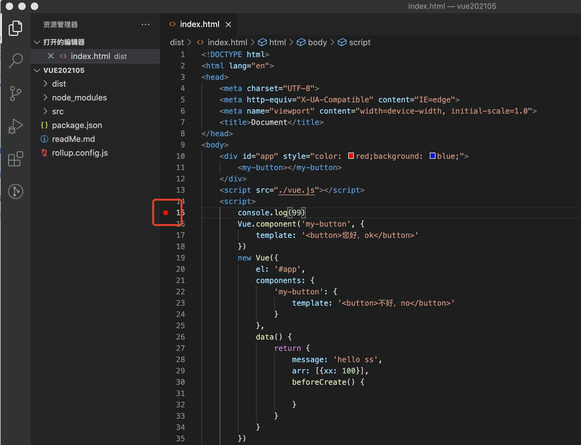This screenshot has width=581, height=445.
Task: Open the red color swatch picker
Action: point(351,156)
